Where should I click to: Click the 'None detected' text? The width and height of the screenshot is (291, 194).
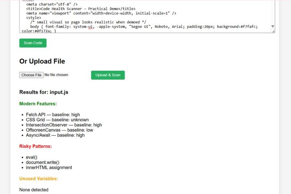click(34, 190)
